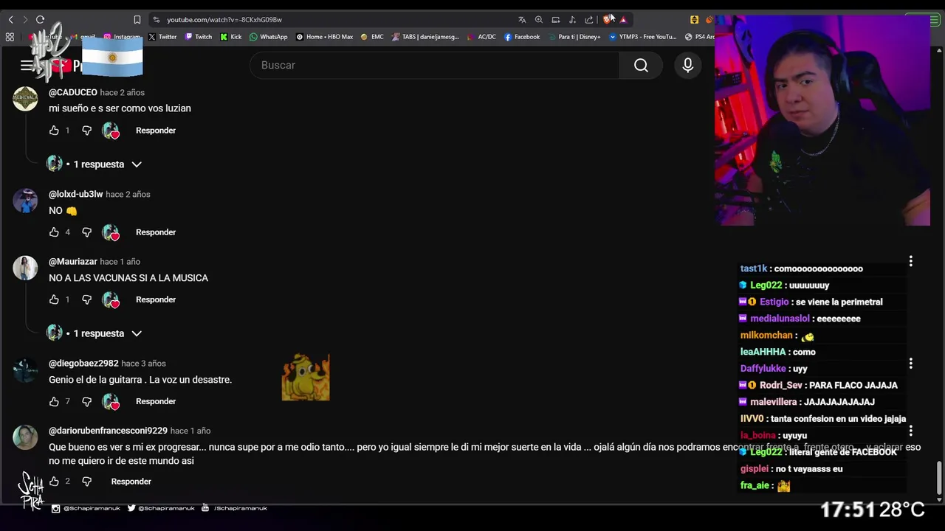Reload the YouTube page
Image resolution: width=945 pixels, height=531 pixels.
tap(40, 20)
